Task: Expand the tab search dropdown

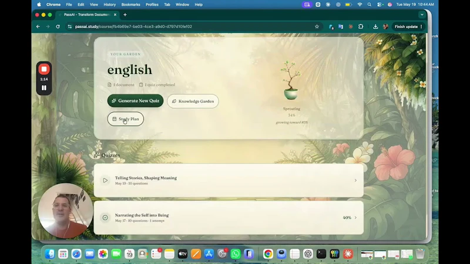Action: [x=422, y=15]
